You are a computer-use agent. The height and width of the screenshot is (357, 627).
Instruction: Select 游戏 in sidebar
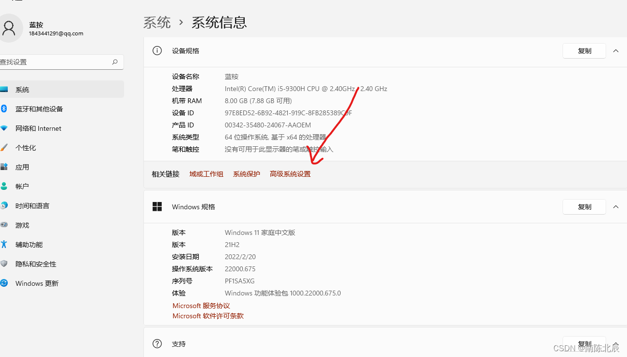[62, 225]
